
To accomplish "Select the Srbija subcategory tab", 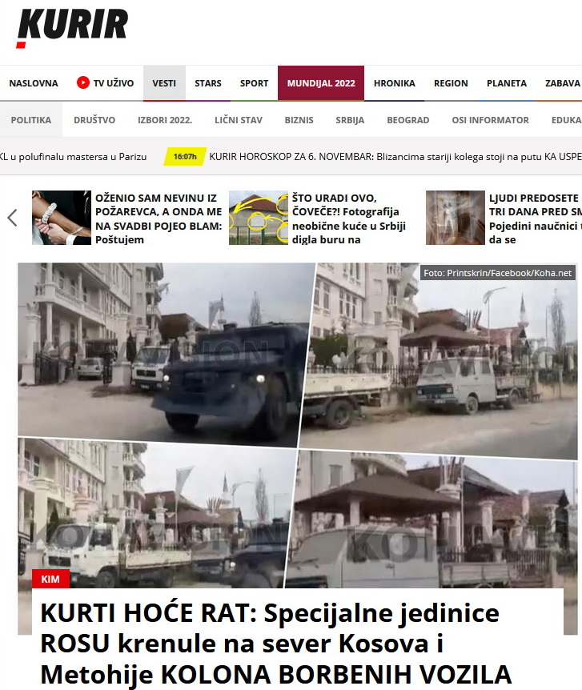I will [350, 120].
